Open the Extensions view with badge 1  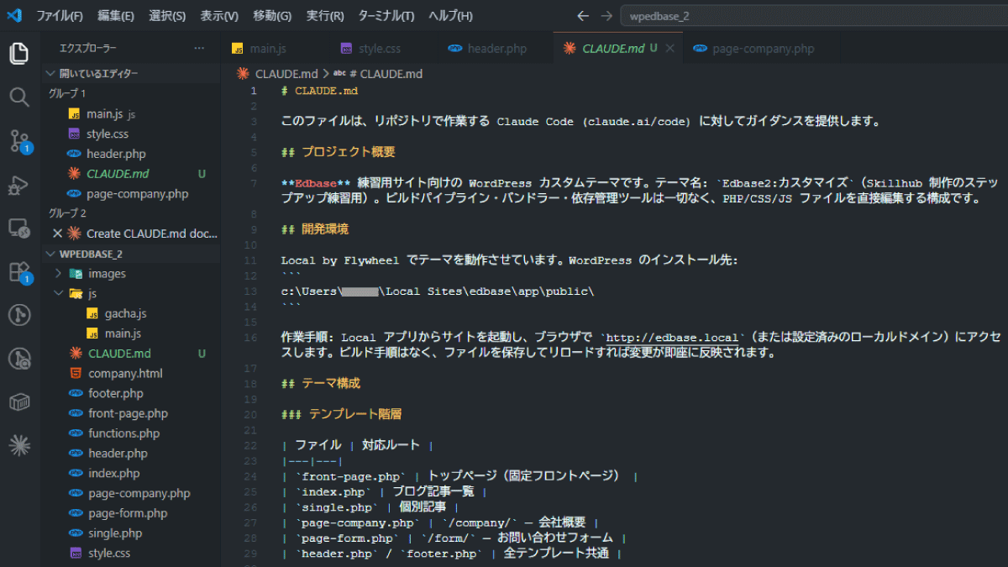coord(18,271)
